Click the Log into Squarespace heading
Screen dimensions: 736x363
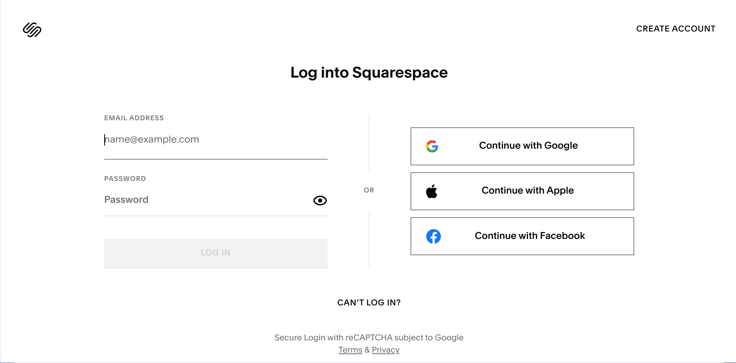(x=369, y=72)
